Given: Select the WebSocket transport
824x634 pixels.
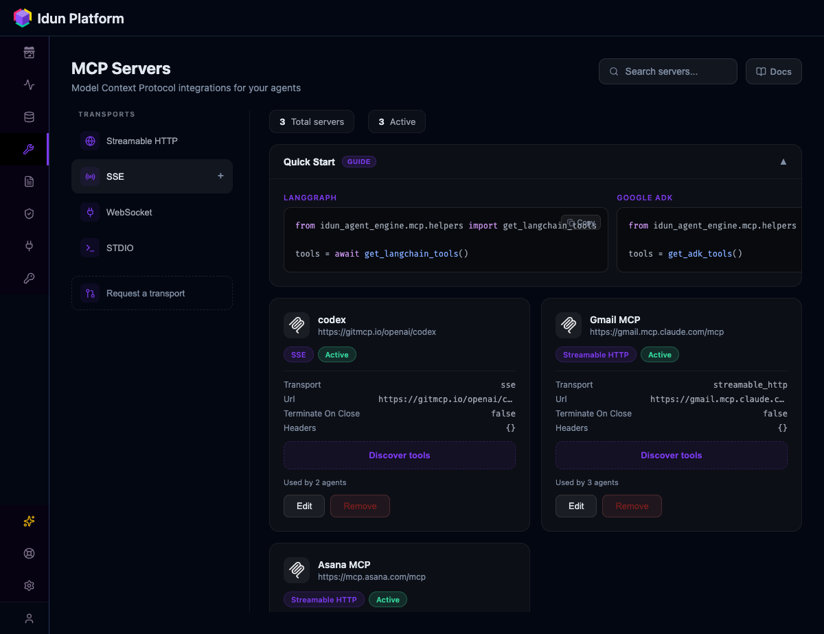Looking at the screenshot, I should pyautogui.click(x=152, y=212).
